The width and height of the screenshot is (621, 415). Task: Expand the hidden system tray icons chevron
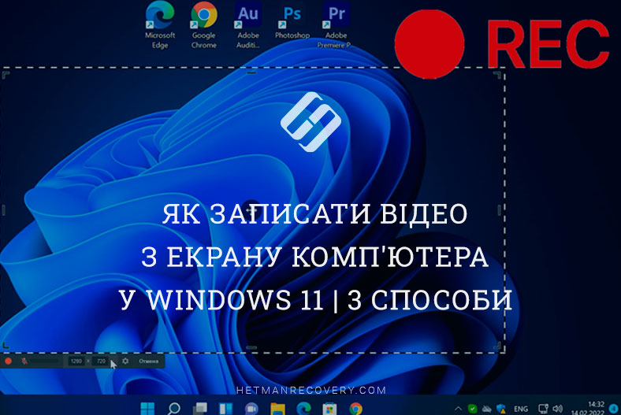pyautogui.click(x=458, y=408)
